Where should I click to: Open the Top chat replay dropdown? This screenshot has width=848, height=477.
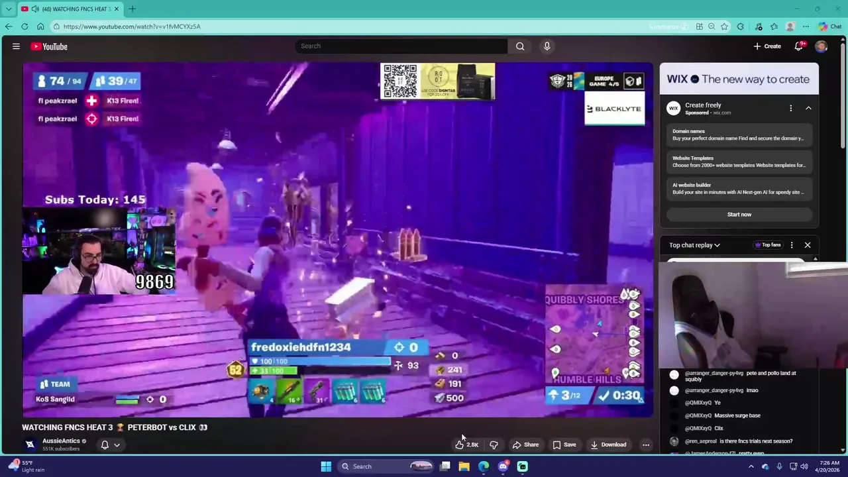click(694, 245)
